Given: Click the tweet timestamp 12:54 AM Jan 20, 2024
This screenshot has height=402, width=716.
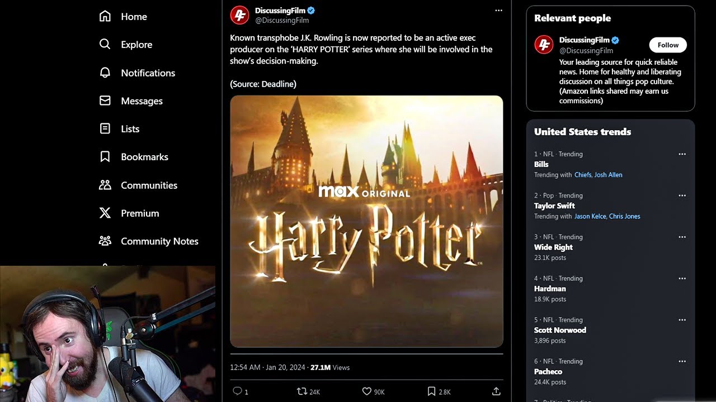Looking at the screenshot, I should 267,367.
